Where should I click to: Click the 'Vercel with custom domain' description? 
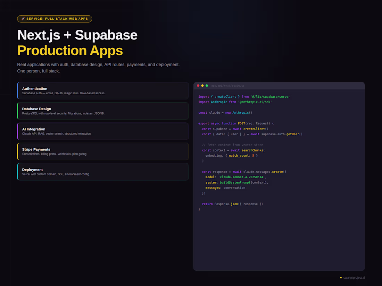pyautogui.click(x=56, y=174)
